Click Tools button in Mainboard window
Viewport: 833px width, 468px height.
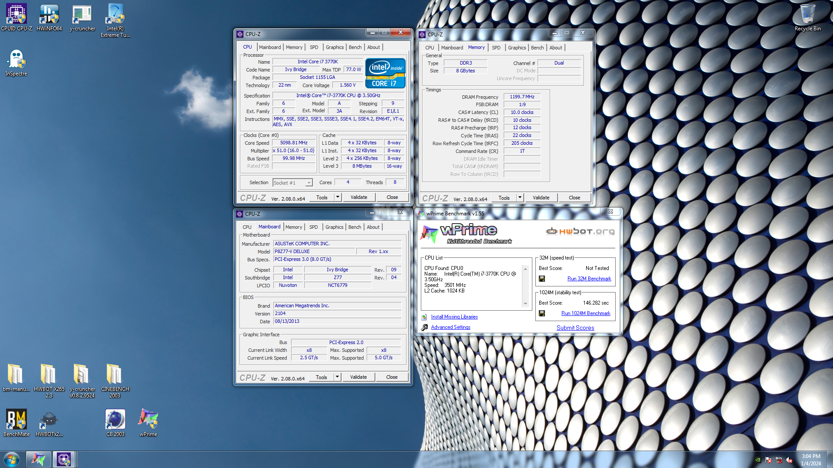[x=321, y=377]
